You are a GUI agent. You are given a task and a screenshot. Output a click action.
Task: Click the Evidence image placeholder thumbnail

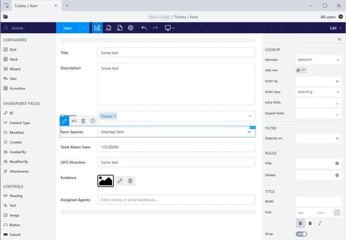point(106,181)
